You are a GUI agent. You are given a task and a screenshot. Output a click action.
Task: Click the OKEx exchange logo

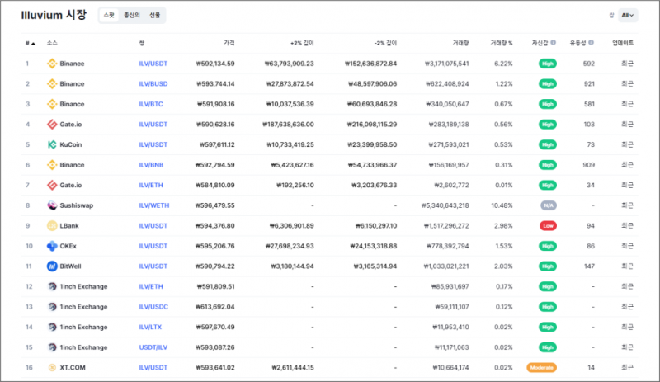[52, 246]
